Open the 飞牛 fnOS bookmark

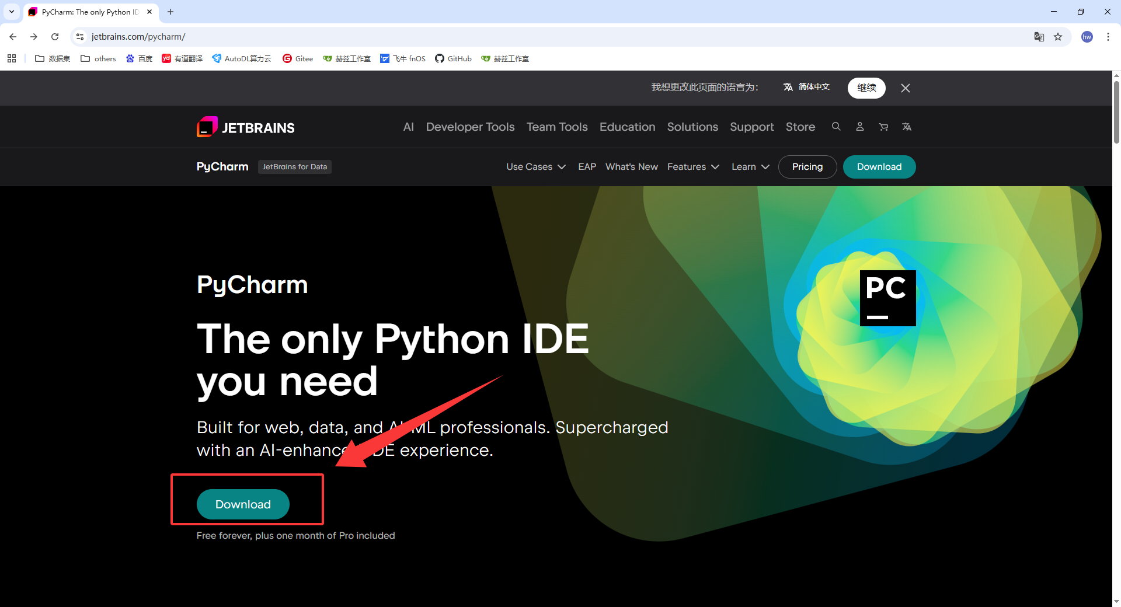tap(403, 58)
